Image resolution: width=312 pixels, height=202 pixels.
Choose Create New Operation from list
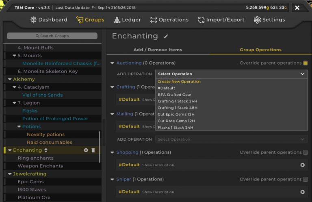point(179,82)
